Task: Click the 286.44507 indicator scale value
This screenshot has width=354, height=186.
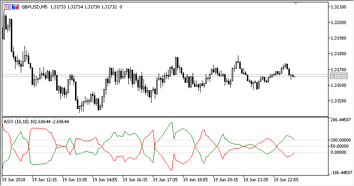Action: click(x=340, y=119)
